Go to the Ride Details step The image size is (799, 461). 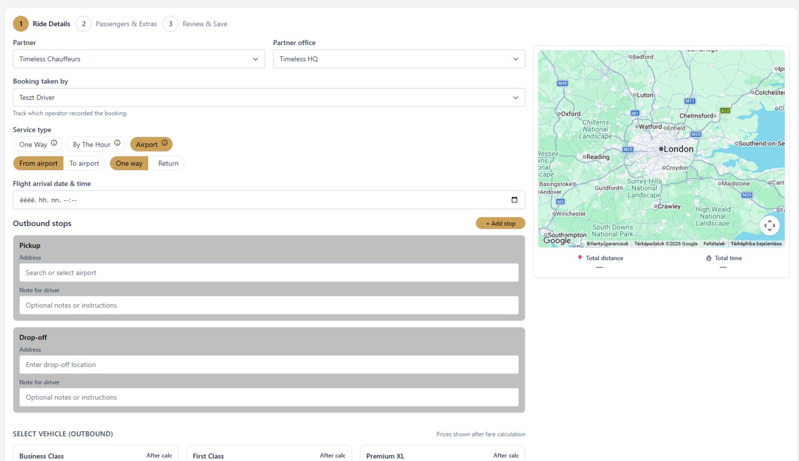(42, 24)
